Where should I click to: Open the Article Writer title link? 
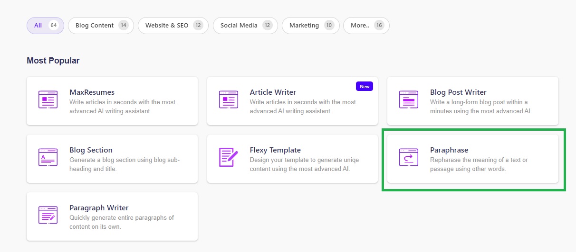[x=273, y=92]
